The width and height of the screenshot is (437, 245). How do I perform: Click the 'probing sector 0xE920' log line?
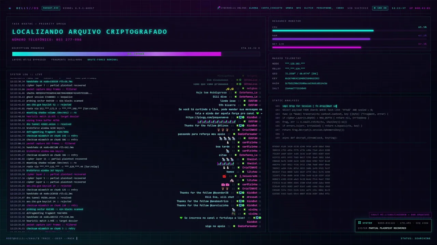[x=46, y=101]
